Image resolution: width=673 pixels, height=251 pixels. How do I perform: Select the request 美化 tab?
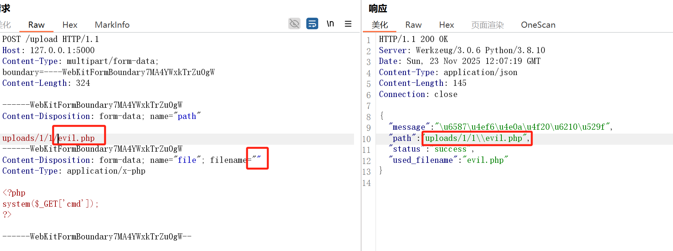tap(5, 25)
